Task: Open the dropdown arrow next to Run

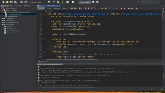Action: tap(64, 2)
